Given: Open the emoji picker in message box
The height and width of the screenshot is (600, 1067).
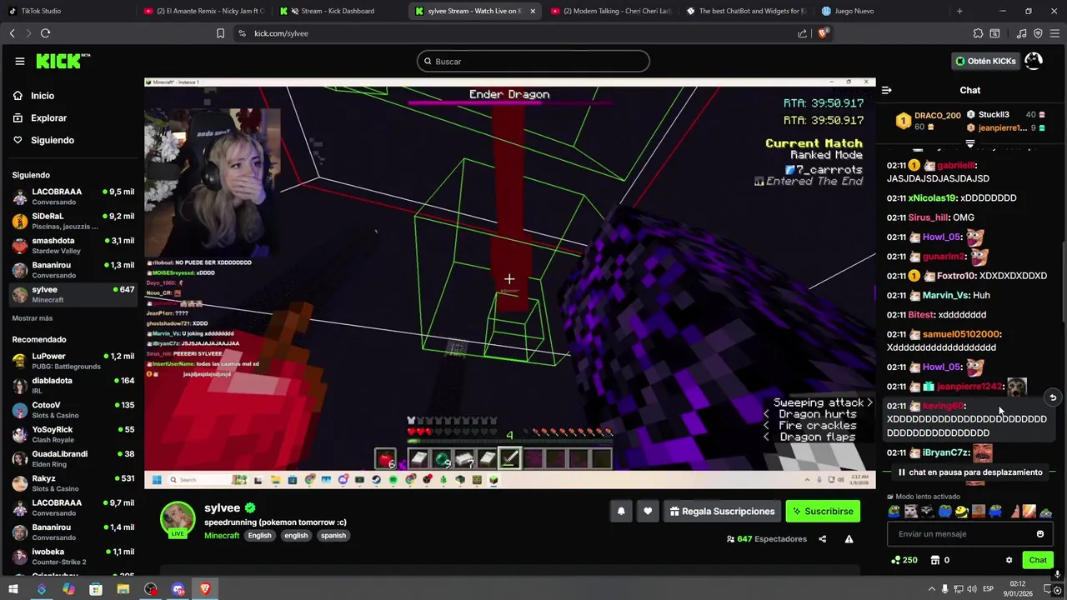Looking at the screenshot, I should (1039, 534).
